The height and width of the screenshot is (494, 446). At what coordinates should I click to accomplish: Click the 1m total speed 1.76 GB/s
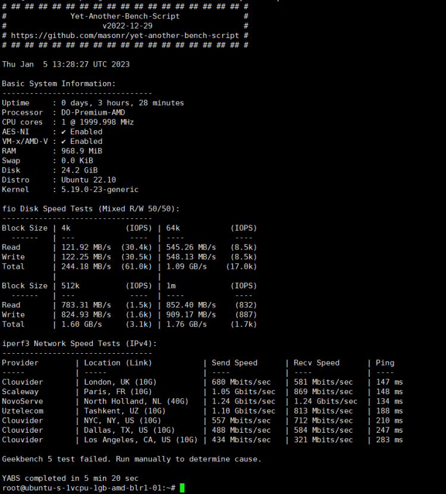tap(187, 324)
